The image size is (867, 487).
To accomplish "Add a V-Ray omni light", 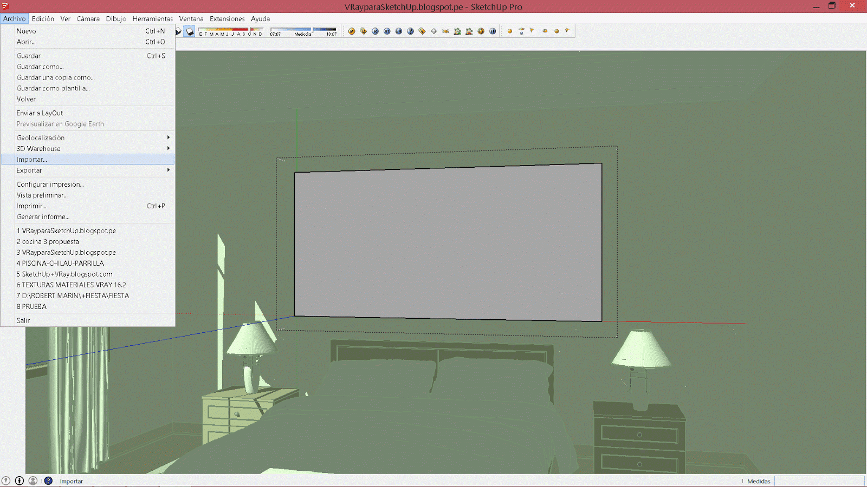I will (510, 31).
